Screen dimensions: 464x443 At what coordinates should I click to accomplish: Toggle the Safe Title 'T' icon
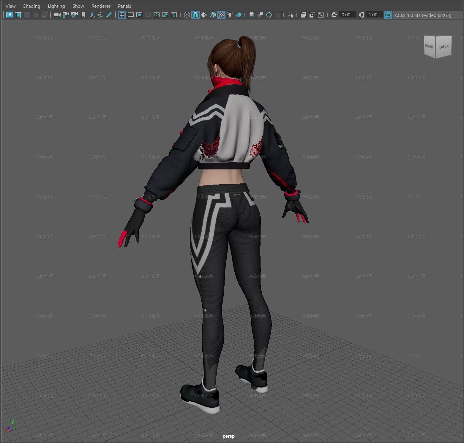pyautogui.click(x=174, y=15)
